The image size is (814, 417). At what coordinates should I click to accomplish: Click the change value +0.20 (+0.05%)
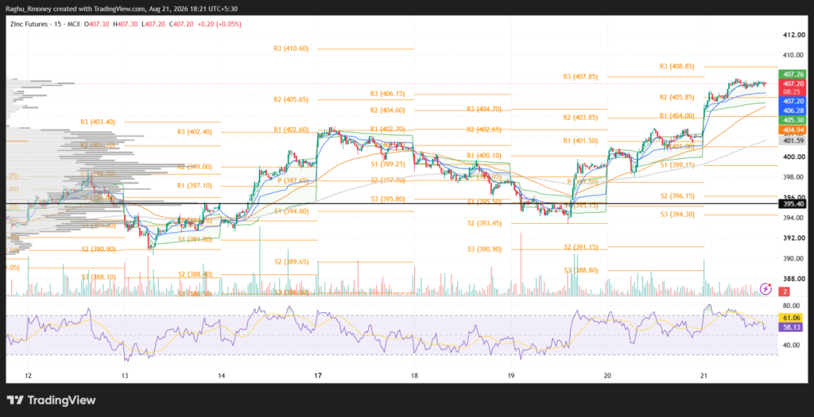[x=220, y=24]
